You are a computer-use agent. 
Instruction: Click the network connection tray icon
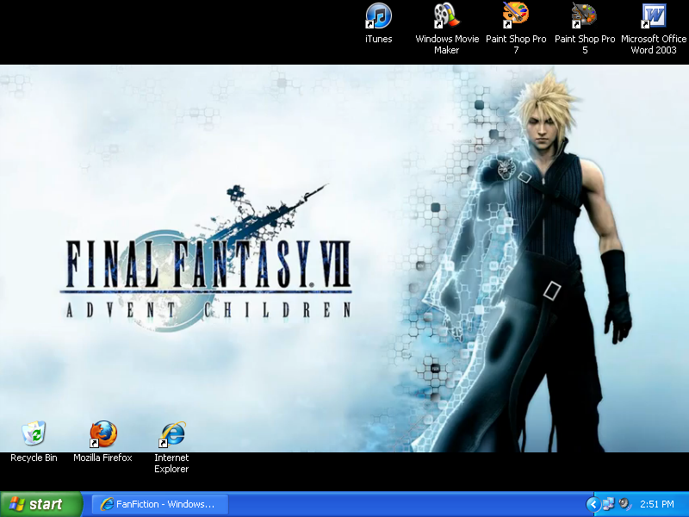[609, 504]
